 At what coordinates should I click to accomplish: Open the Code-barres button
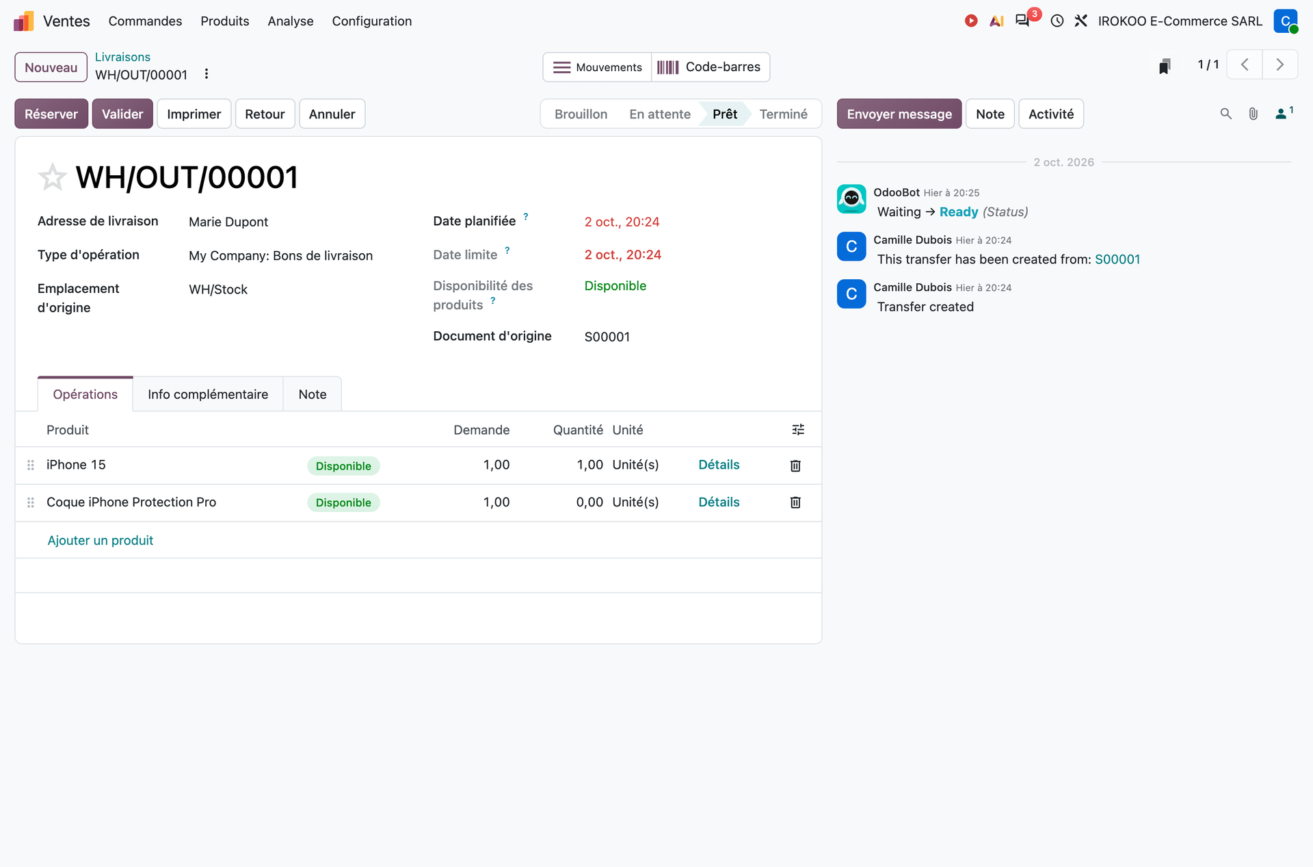coord(710,67)
